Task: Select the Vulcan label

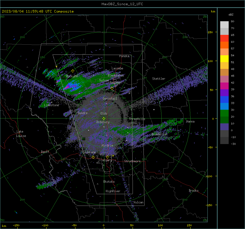Action: pos(139,202)
